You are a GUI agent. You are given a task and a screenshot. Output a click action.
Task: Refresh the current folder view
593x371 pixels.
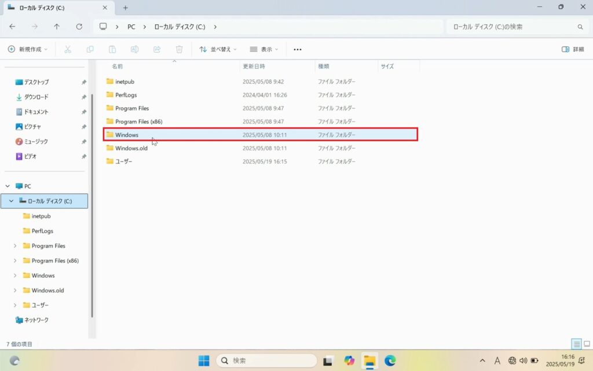point(79,27)
